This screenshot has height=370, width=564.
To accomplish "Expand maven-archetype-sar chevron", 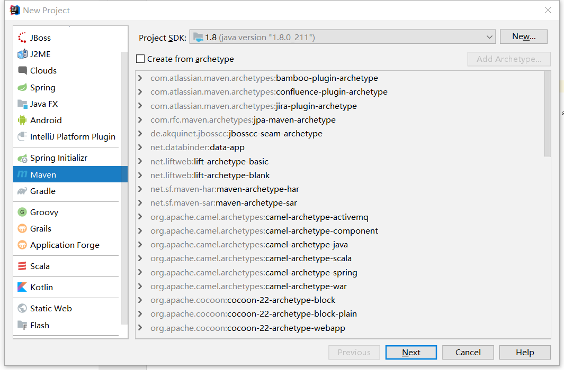I will (x=140, y=203).
